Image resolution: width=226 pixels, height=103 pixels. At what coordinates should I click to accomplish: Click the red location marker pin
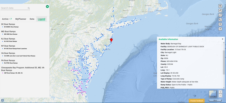click(111, 40)
